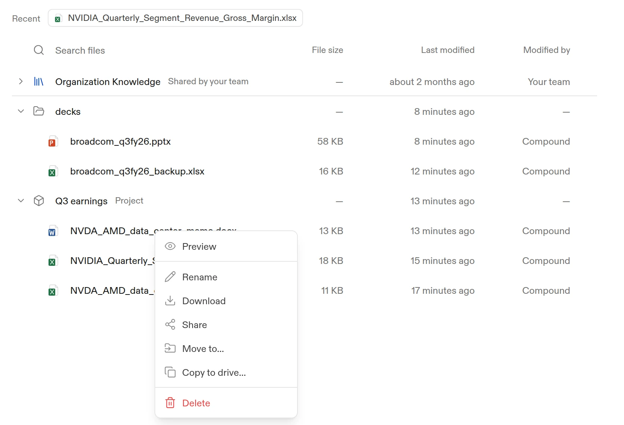Select Delete in the context menu
The width and height of the screenshot is (624, 425).
tap(226, 403)
